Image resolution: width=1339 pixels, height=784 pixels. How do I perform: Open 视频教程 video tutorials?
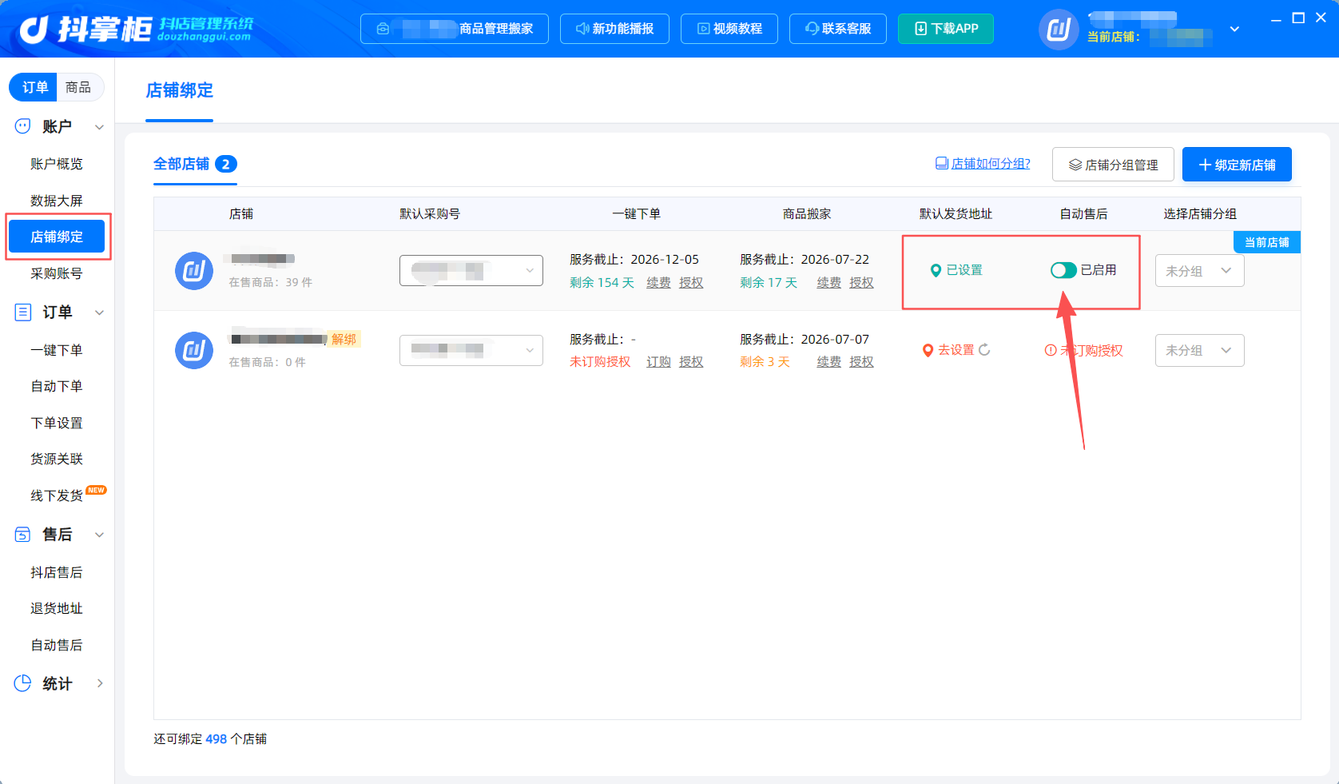click(729, 29)
